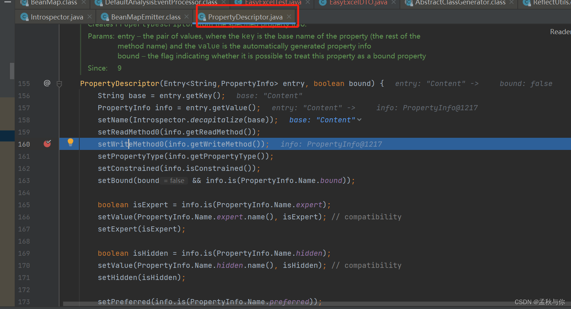
Task: Click the class icon on AbstractClassGenerator.class tab
Action: click(x=409, y=3)
